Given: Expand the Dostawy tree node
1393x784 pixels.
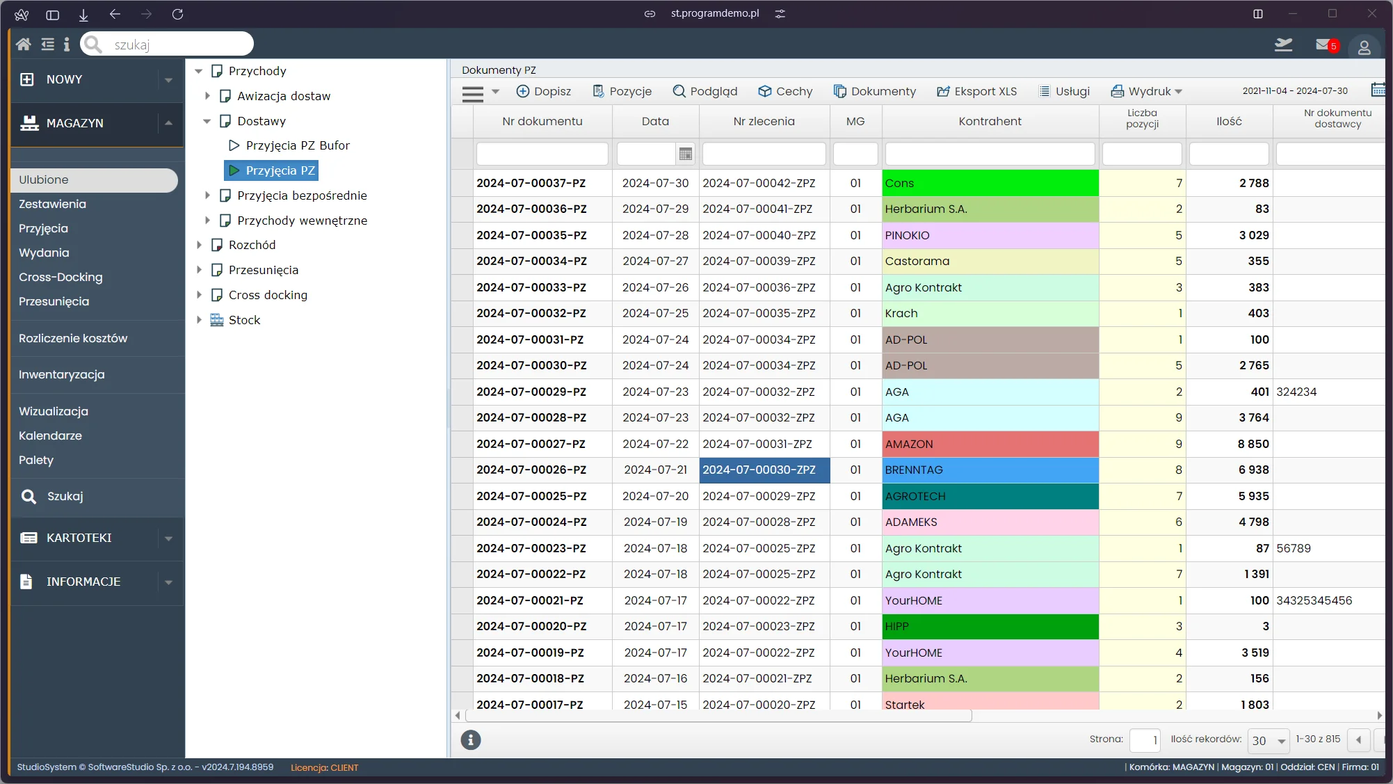Looking at the screenshot, I should click(209, 120).
